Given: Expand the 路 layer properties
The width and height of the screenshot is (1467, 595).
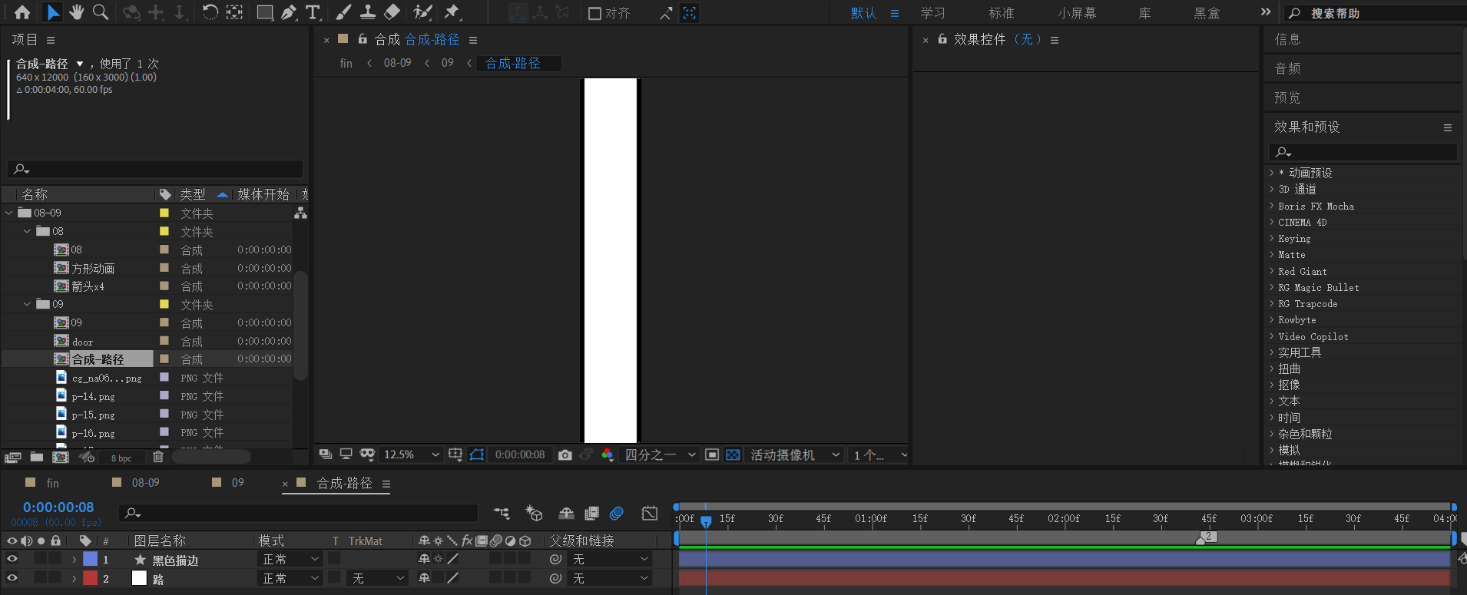Looking at the screenshot, I should (74, 579).
